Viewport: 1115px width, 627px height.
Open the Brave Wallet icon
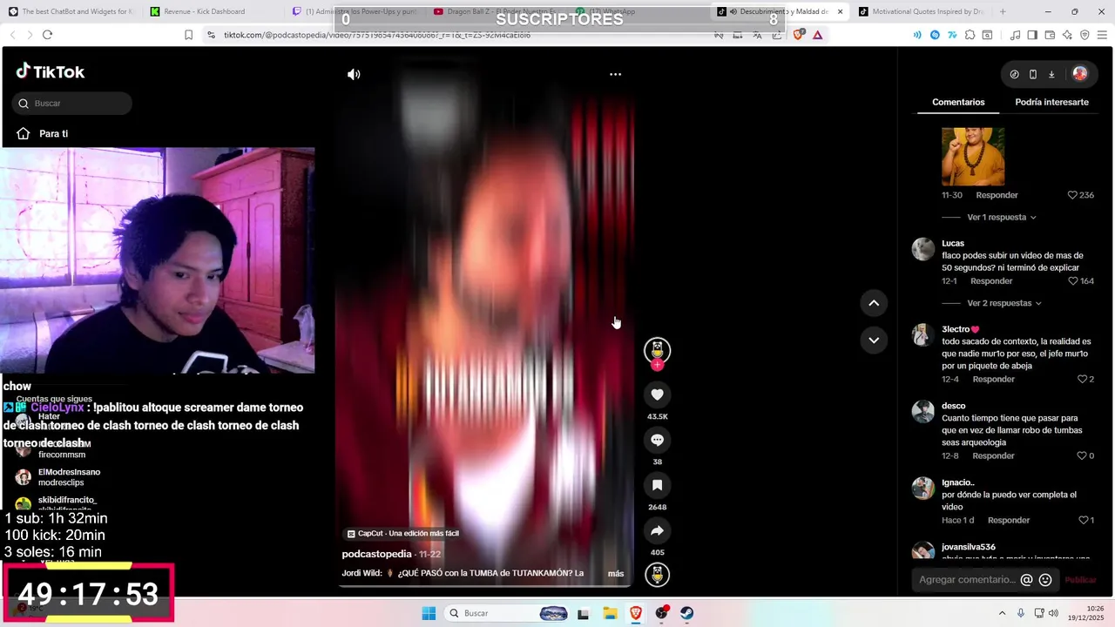(x=1050, y=35)
